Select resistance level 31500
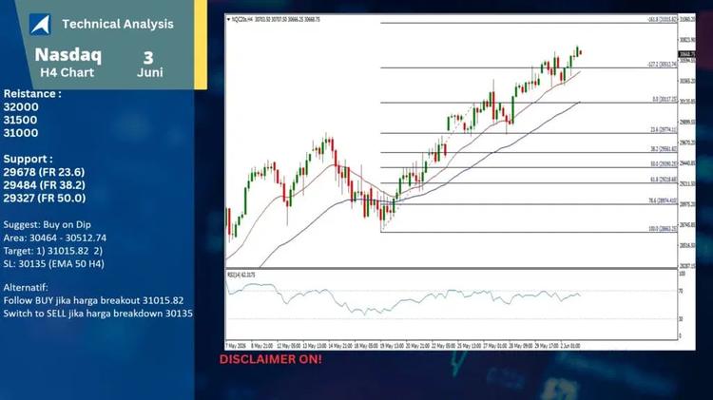The image size is (713, 400). [x=20, y=120]
